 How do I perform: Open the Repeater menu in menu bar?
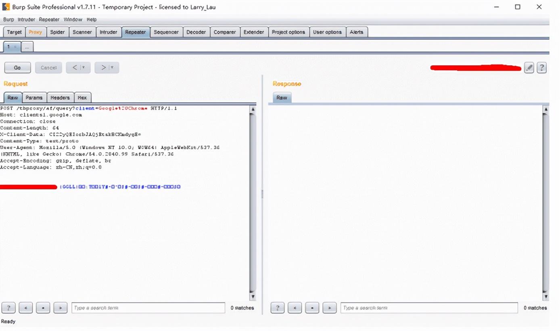(x=49, y=19)
